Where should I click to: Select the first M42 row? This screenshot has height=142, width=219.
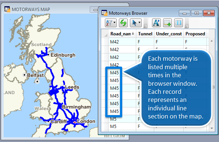(155, 42)
